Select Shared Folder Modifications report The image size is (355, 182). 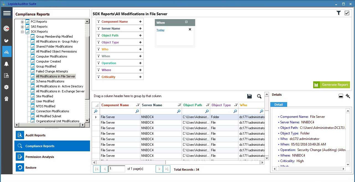pos(54,46)
